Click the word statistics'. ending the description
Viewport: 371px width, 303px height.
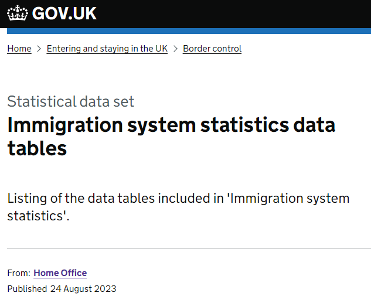[38, 216]
